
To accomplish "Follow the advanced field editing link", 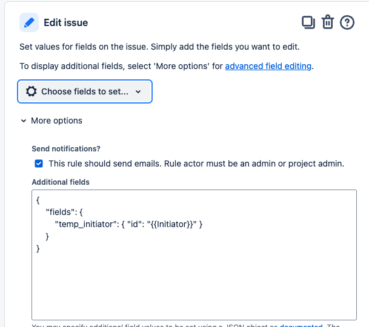I will tap(268, 66).
